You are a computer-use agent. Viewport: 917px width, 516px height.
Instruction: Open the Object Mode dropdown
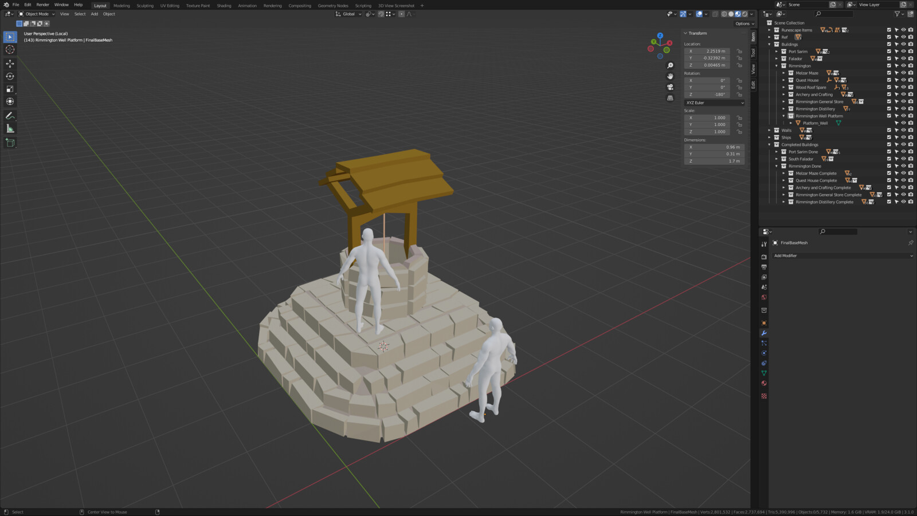click(x=37, y=14)
